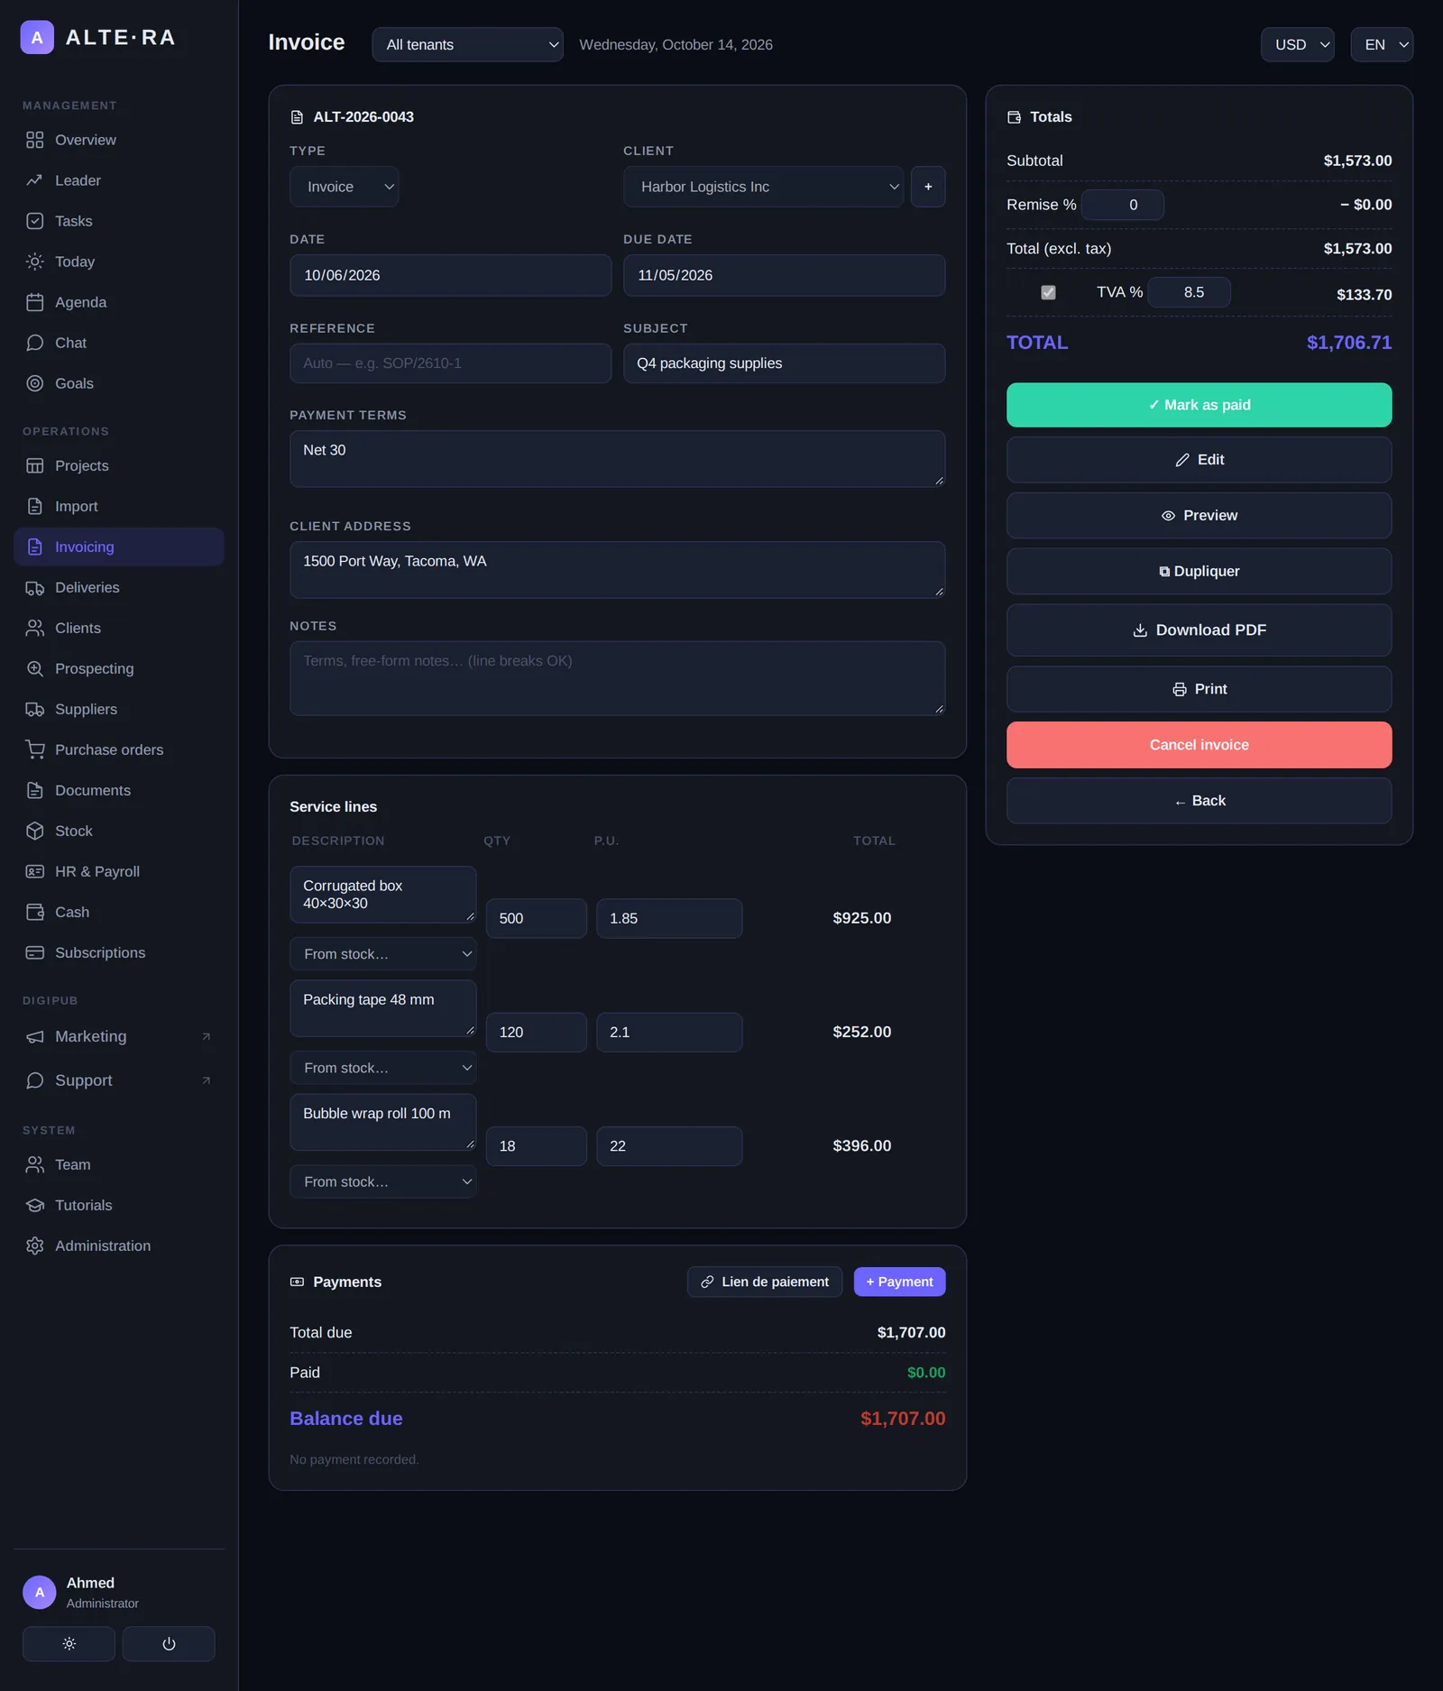Open Projects sidebar item
The image size is (1443, 1691).
click(x=119, y=465)
